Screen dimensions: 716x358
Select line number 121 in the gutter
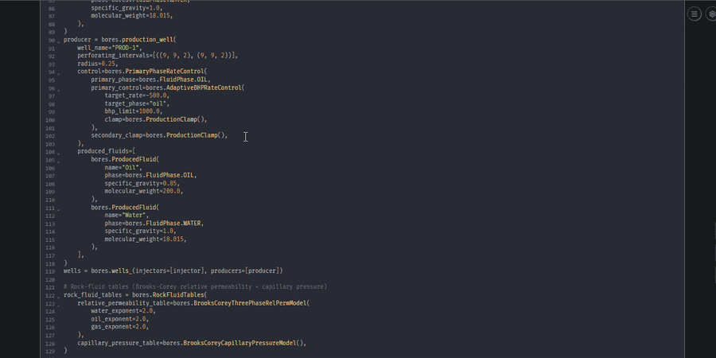[50, 286]
